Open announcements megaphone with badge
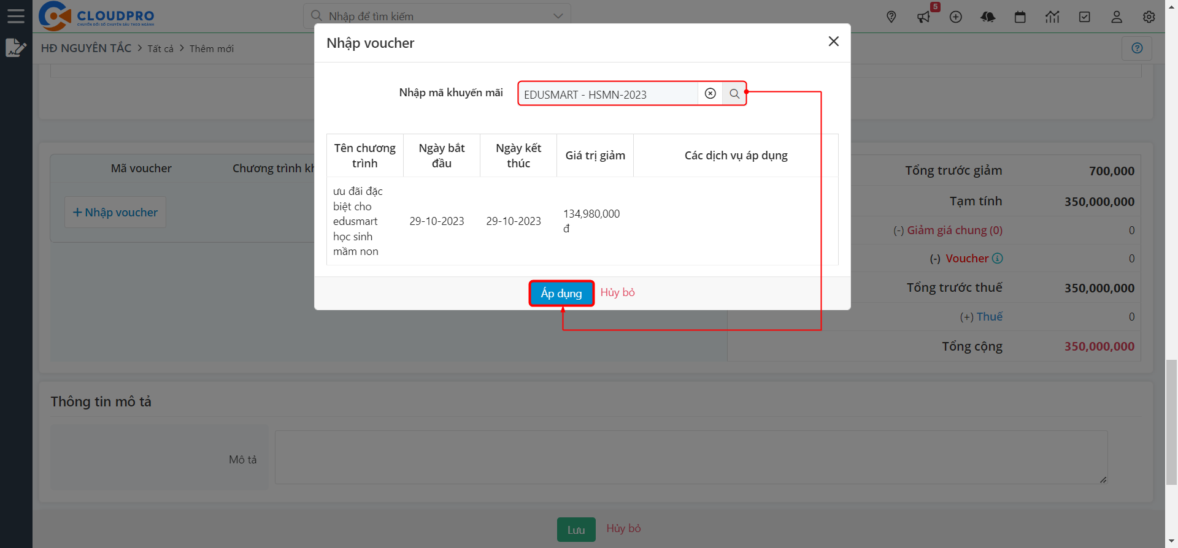This screenshot has height=548, width=1178. point(924,17)
